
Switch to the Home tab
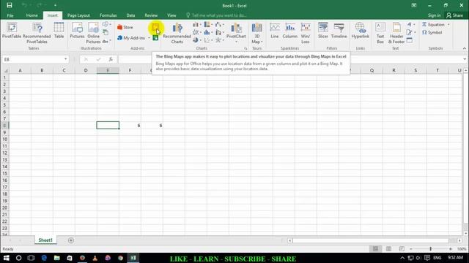pos(32,15)
